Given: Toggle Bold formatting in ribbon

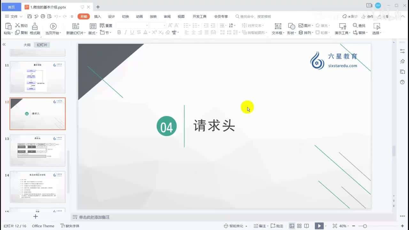Looking at the screenshot, I should [119, 32].
